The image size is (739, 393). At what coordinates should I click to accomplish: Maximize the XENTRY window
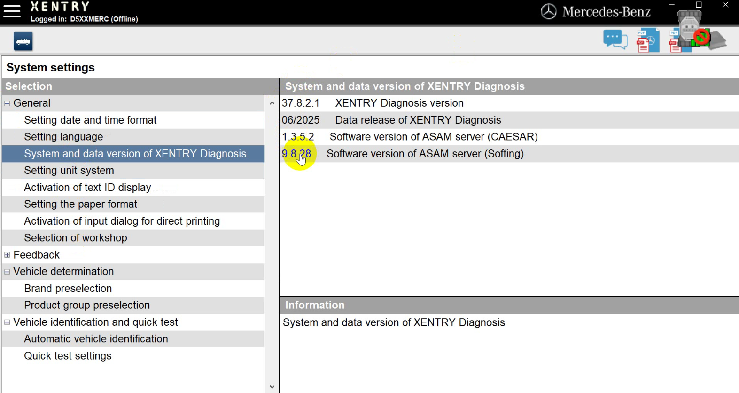[699, 5]
